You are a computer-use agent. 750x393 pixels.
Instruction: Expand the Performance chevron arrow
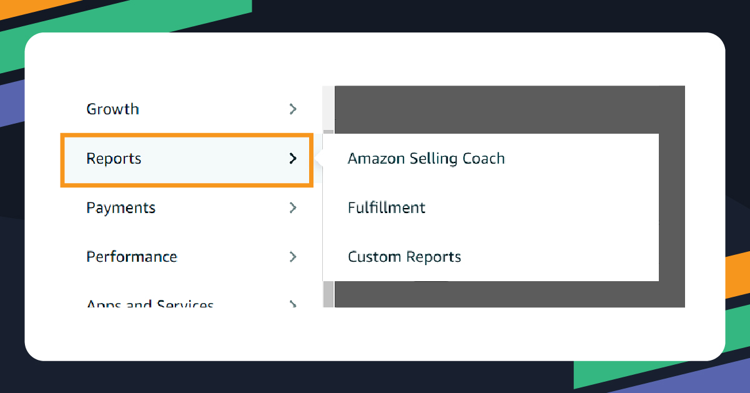point(293,257)
